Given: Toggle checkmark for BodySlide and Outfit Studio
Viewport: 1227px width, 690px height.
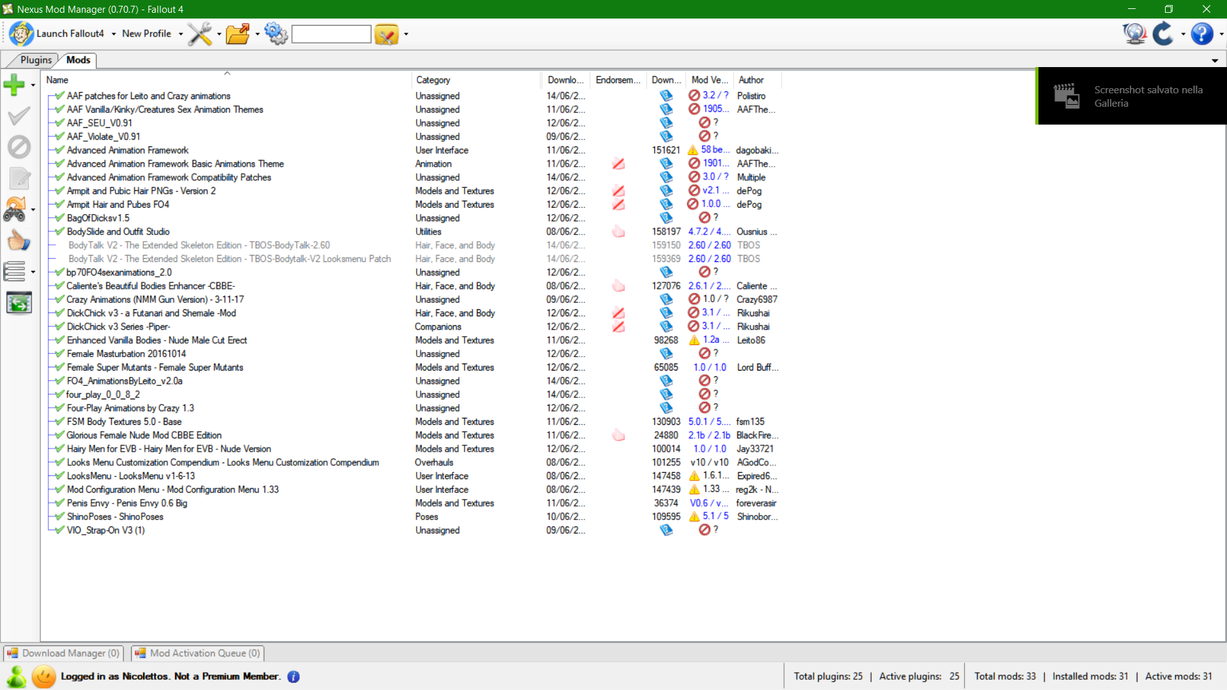Looking at the screenshot, I should 59,231.
